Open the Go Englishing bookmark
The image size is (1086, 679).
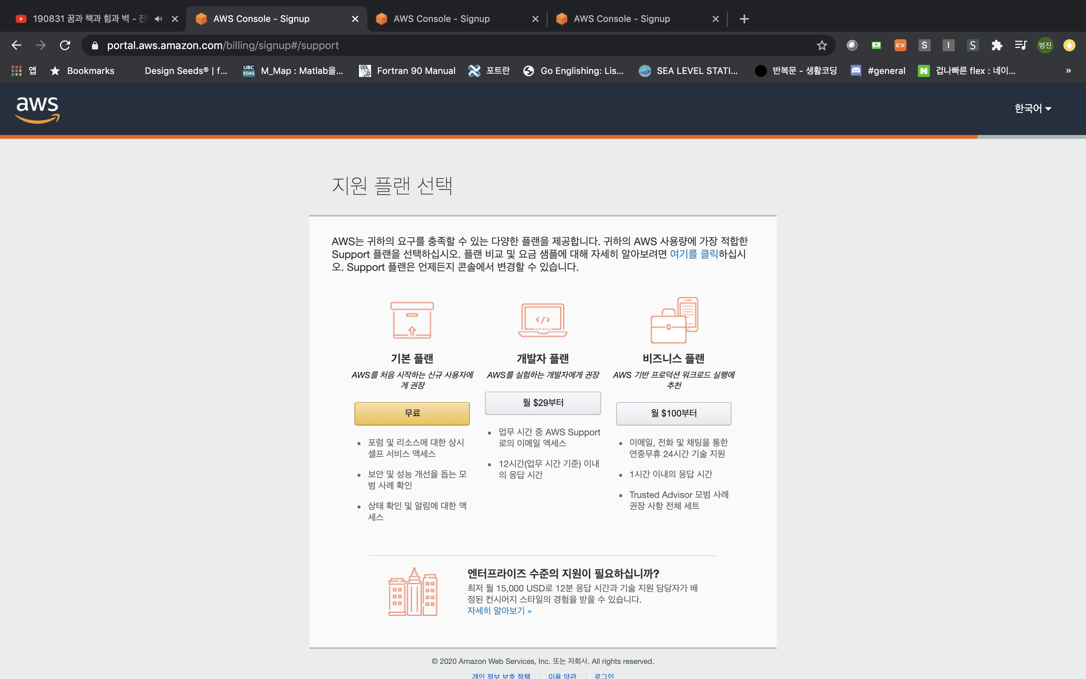tap(574, 71)
